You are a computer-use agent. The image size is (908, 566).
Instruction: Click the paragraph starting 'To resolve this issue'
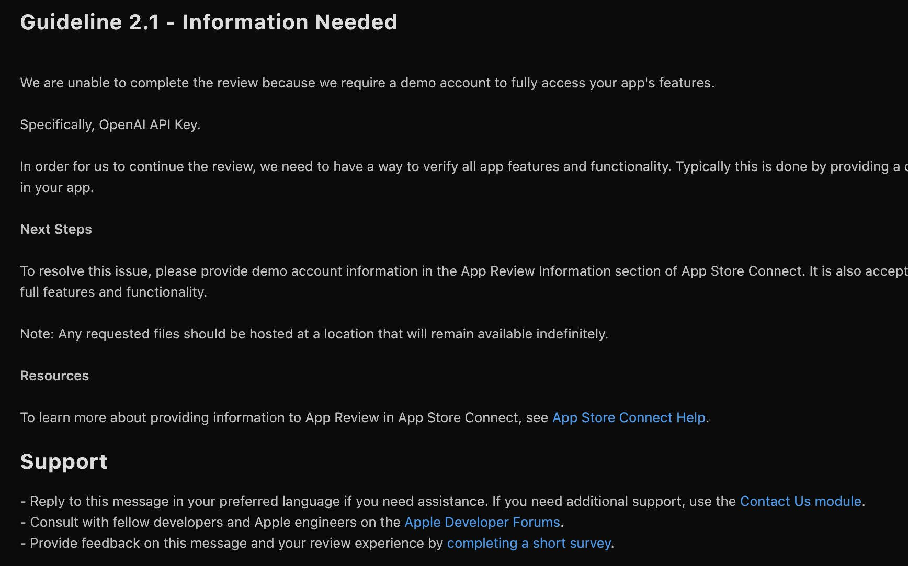tap(464, 281)
